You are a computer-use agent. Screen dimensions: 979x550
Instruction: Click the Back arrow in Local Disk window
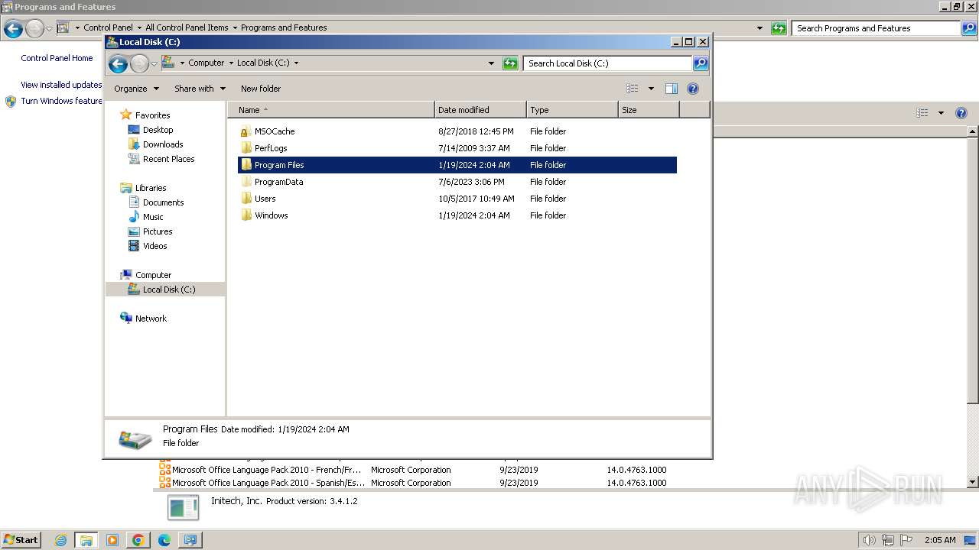118,63
